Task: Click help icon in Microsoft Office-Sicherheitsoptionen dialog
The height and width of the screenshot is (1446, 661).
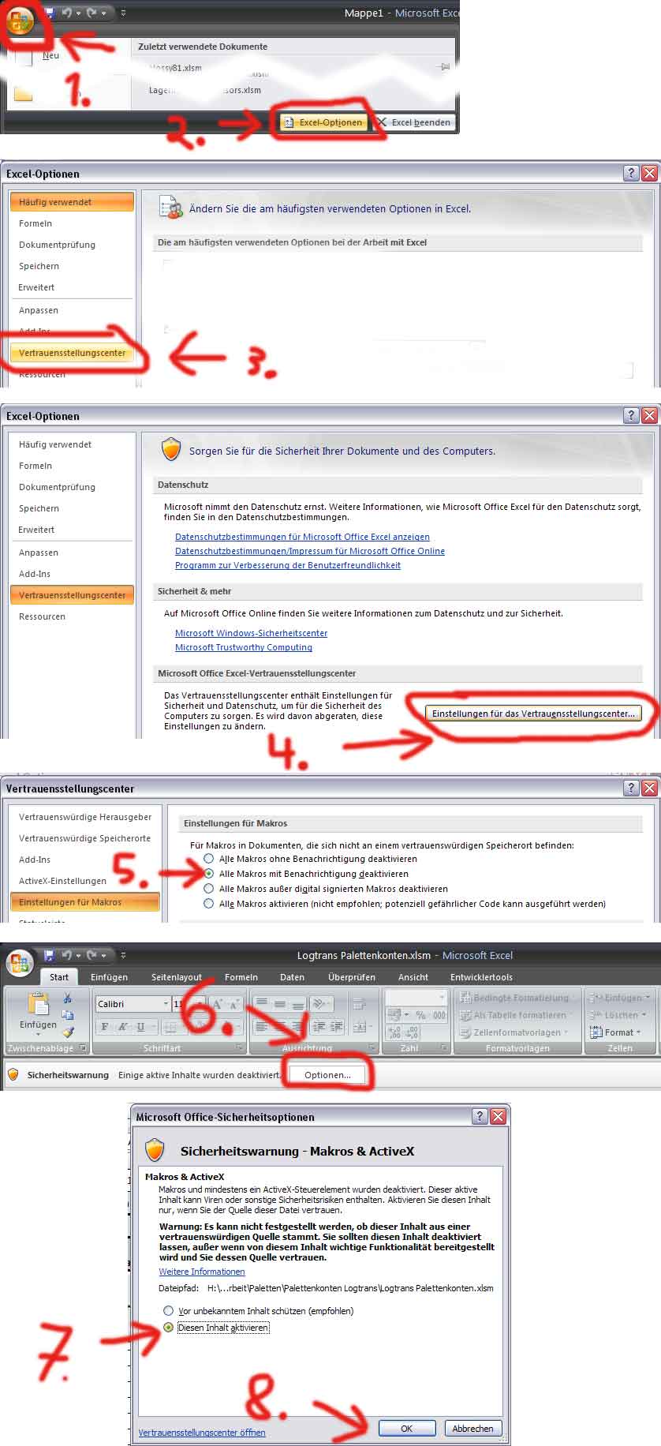Action: click(480, 1116)
